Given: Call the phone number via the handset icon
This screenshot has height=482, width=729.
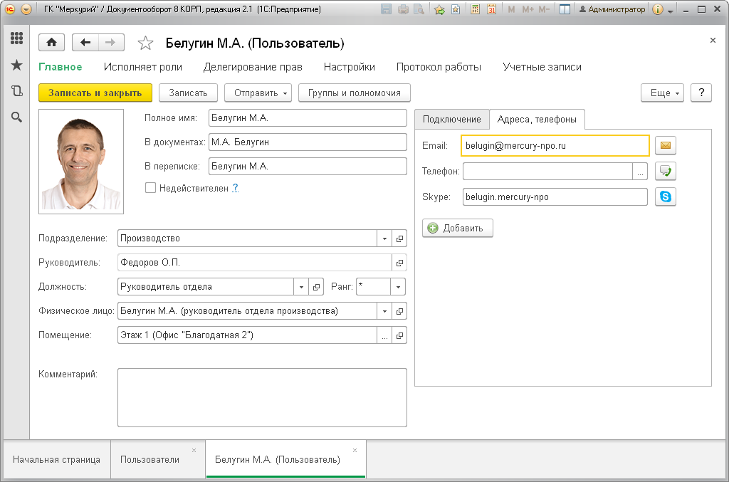Looking at the screenshot, I should pyautogui.click(x=666, y=171).
